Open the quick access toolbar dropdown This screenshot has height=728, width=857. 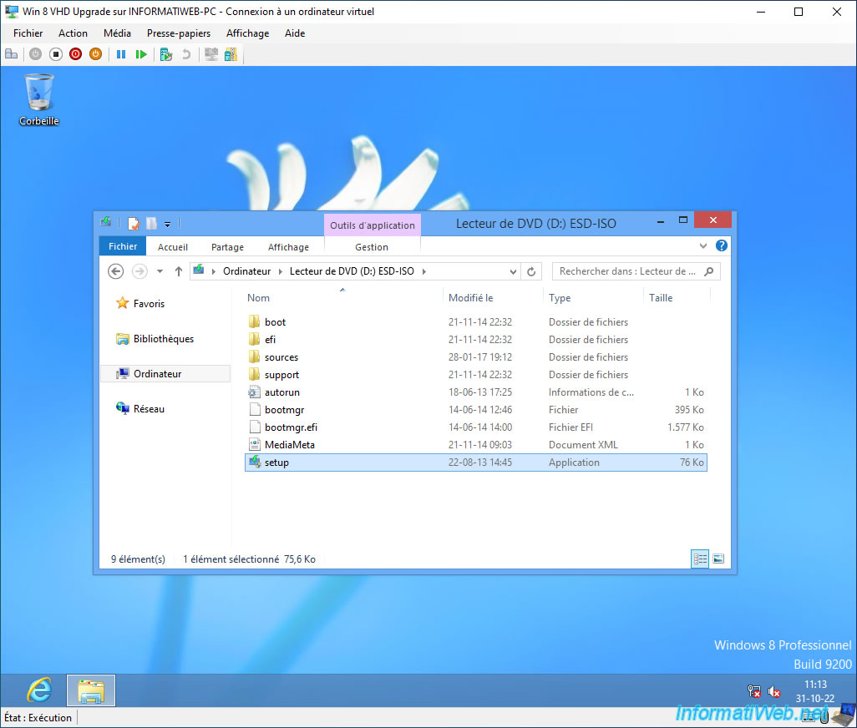coord(168,224)
